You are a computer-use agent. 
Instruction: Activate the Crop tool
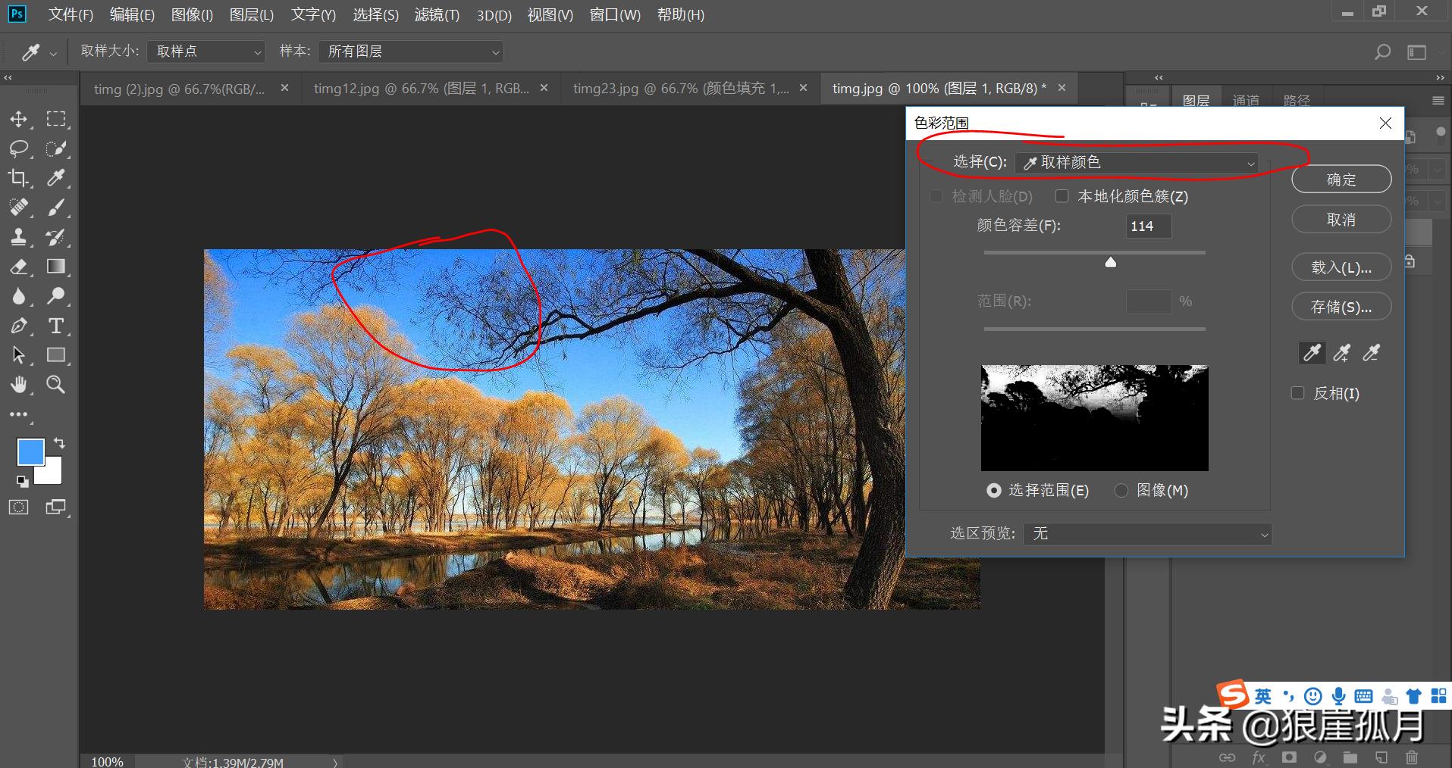click(19, 178)
